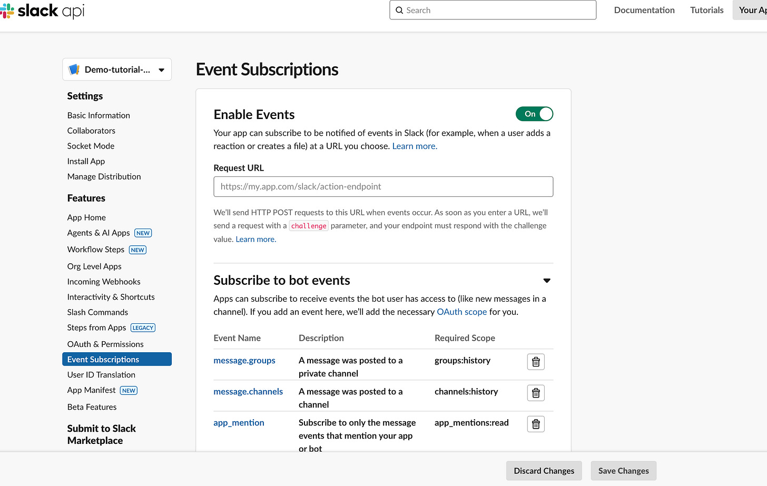
Task: Click Learn more link under Enable Events
Action: (415, 146)
